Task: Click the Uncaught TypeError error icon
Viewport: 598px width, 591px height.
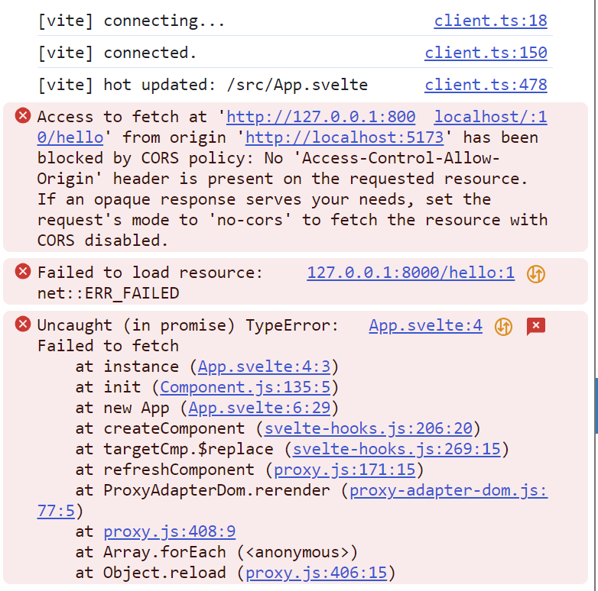Action: pos(23,325)
